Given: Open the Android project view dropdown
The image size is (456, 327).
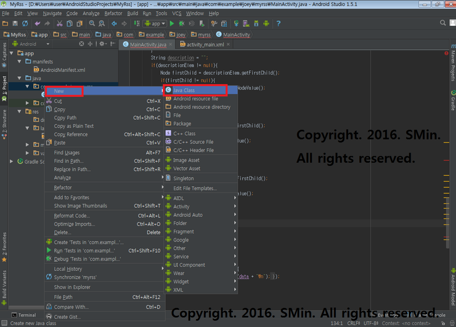Looking at the screenshot, I should click(x=31, y=44).
